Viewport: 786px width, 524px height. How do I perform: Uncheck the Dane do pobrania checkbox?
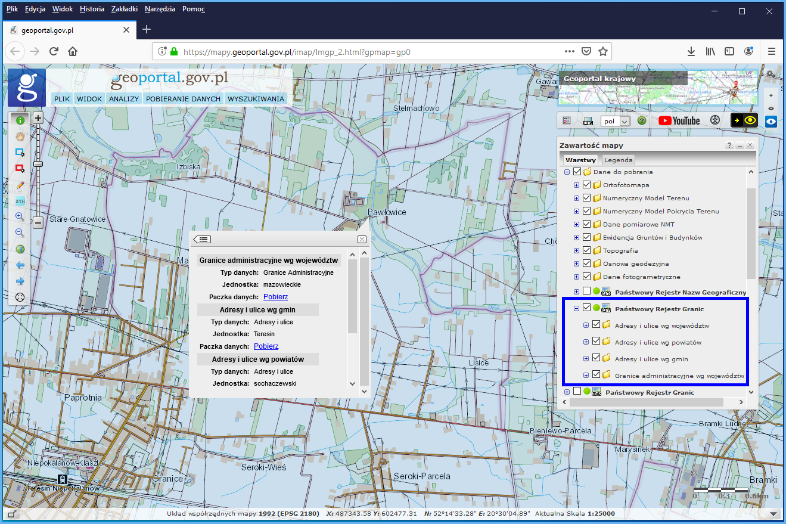point(577,172)
